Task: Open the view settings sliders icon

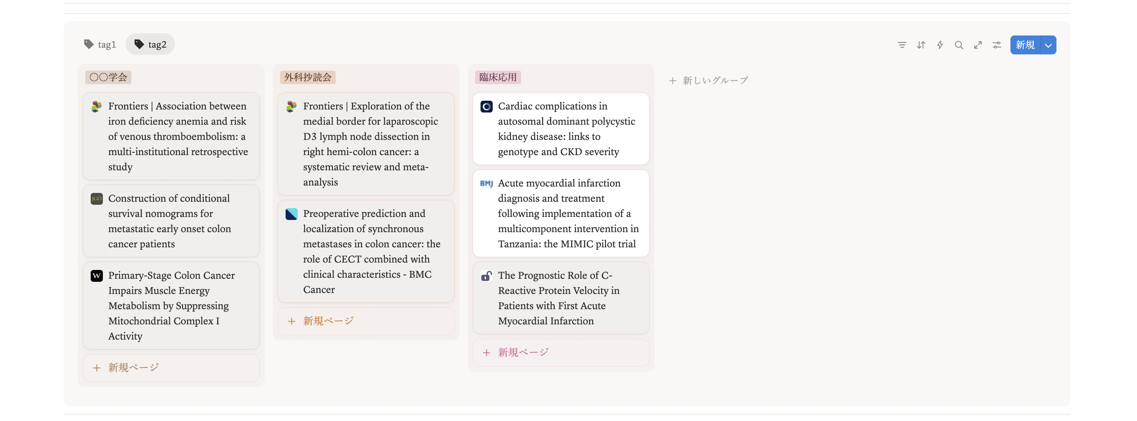Action: pos(997,45)
